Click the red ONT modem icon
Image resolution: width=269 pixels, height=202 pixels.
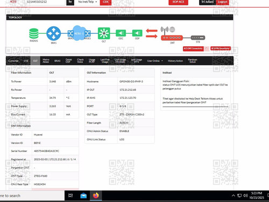pyautogui.click(x=172, y=38)
